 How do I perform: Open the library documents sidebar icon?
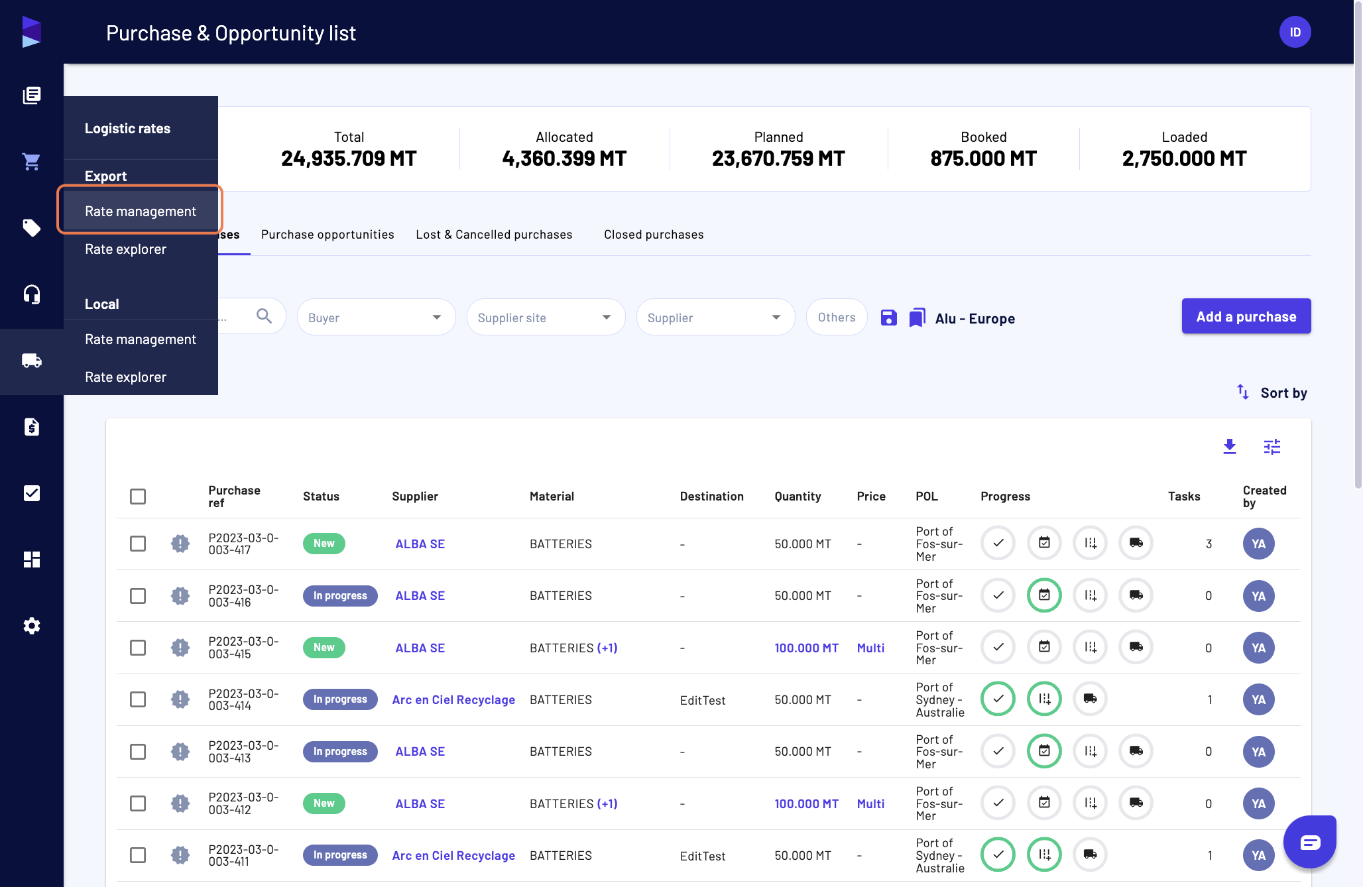[x=32, y=95]
